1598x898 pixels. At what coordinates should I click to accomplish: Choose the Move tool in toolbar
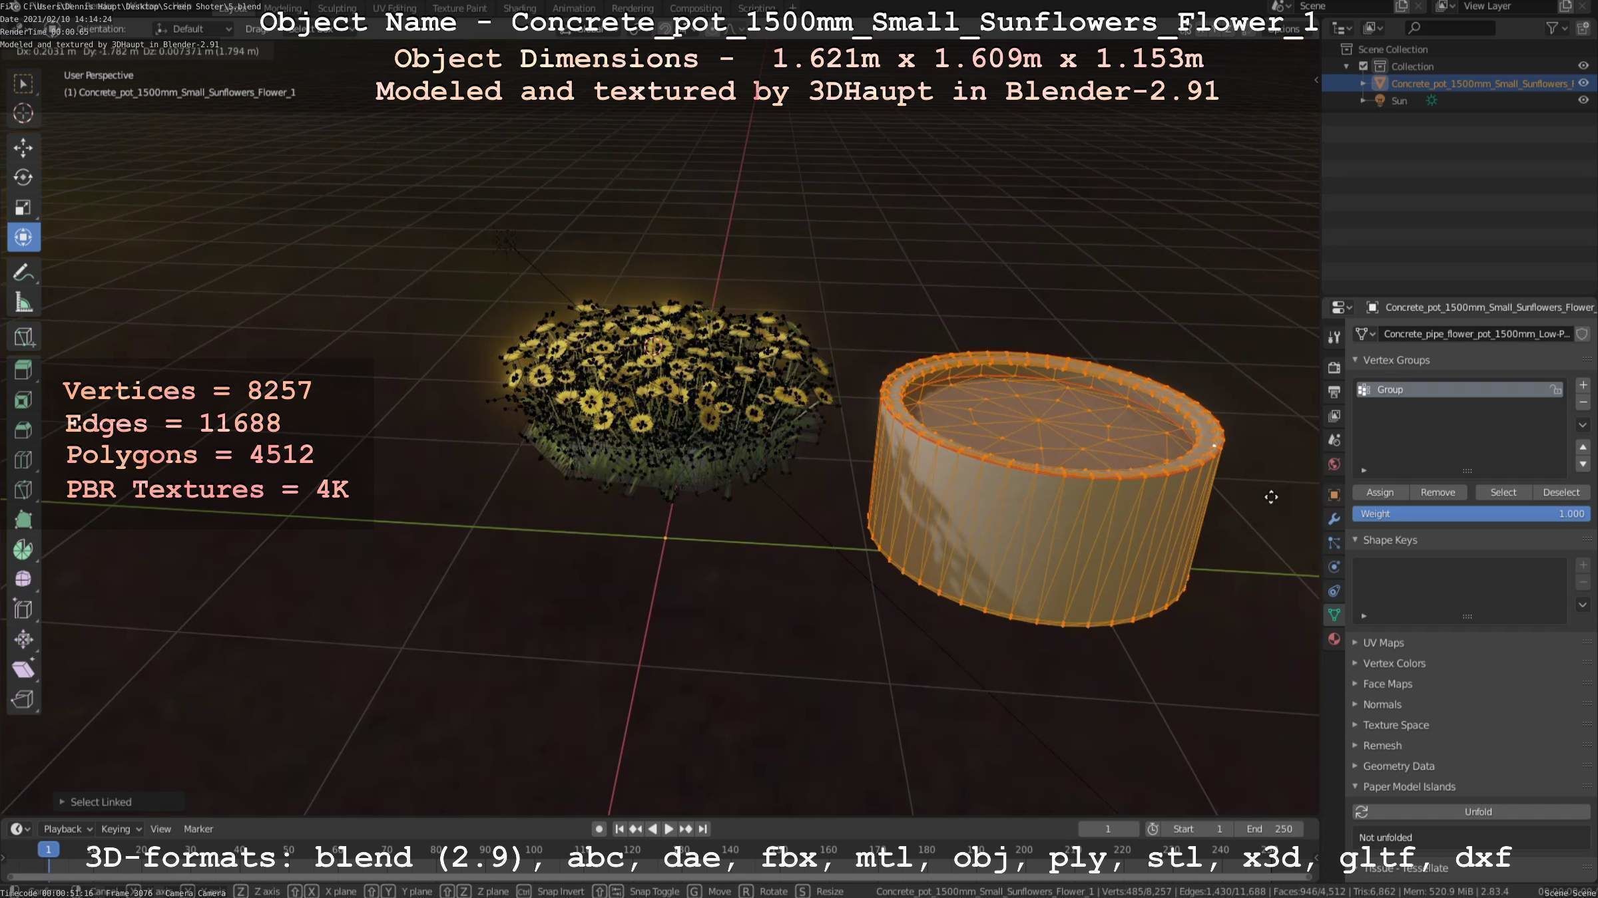point(23,148)
